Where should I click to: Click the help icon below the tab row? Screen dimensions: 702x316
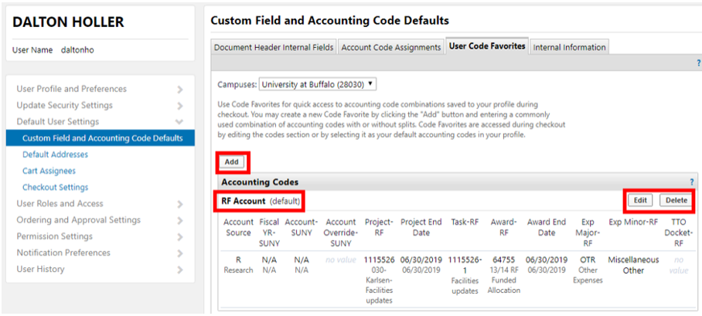point(698,63)
